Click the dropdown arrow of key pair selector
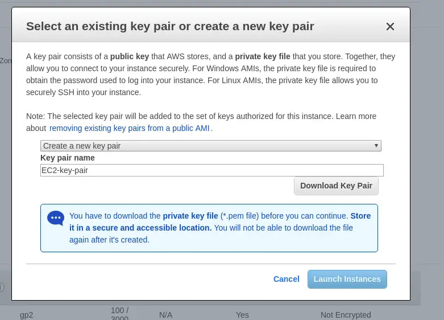 coord(376,146)
